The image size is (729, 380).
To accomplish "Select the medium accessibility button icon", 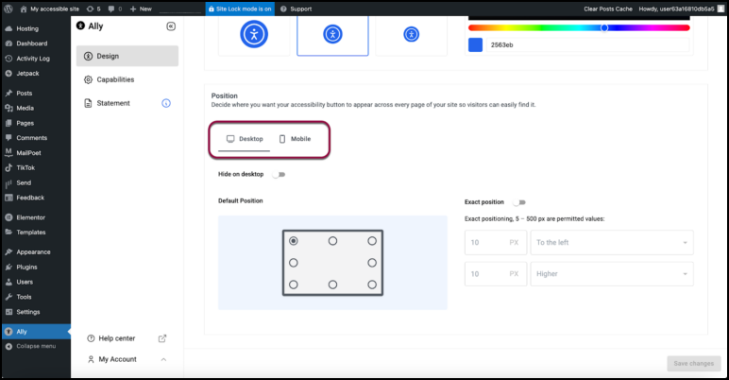I will [332, 34].
